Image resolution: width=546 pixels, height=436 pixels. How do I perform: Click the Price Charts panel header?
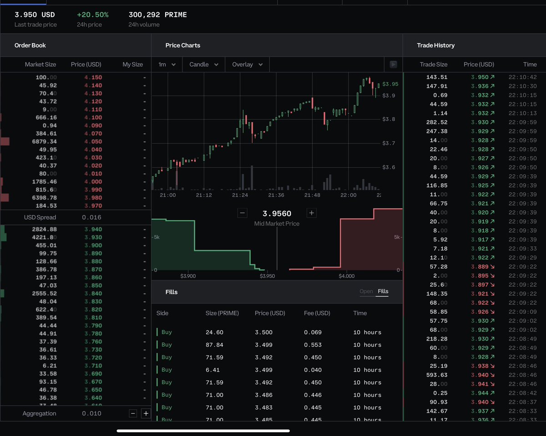pos(183,45)
